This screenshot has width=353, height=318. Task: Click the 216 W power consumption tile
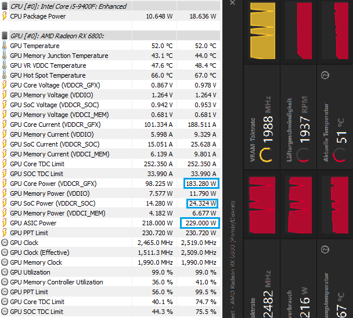tap(298, 279)
